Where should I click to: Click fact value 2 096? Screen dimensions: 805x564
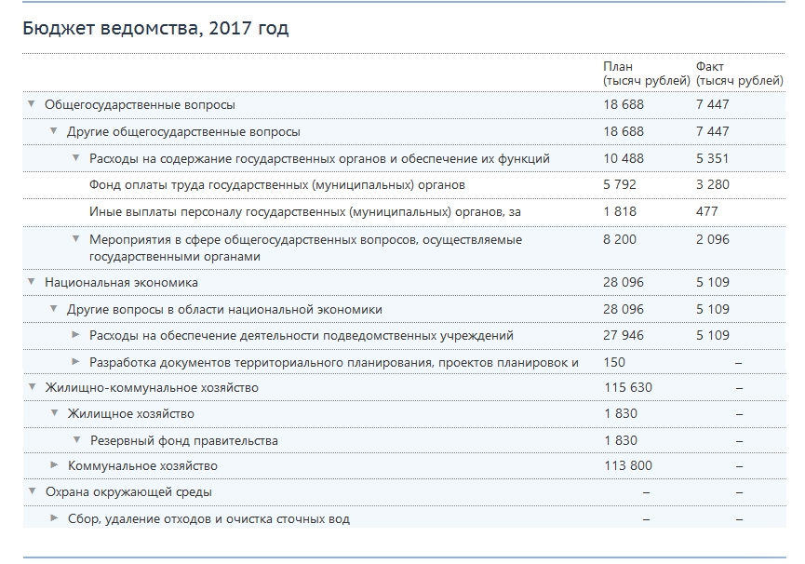[x=713, y=240]
